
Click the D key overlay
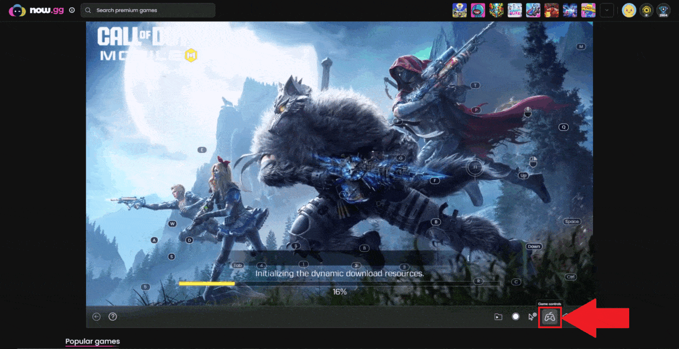(190, 240)
